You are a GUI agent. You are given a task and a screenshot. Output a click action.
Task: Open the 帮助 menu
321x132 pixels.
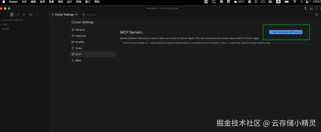point(97,2)
